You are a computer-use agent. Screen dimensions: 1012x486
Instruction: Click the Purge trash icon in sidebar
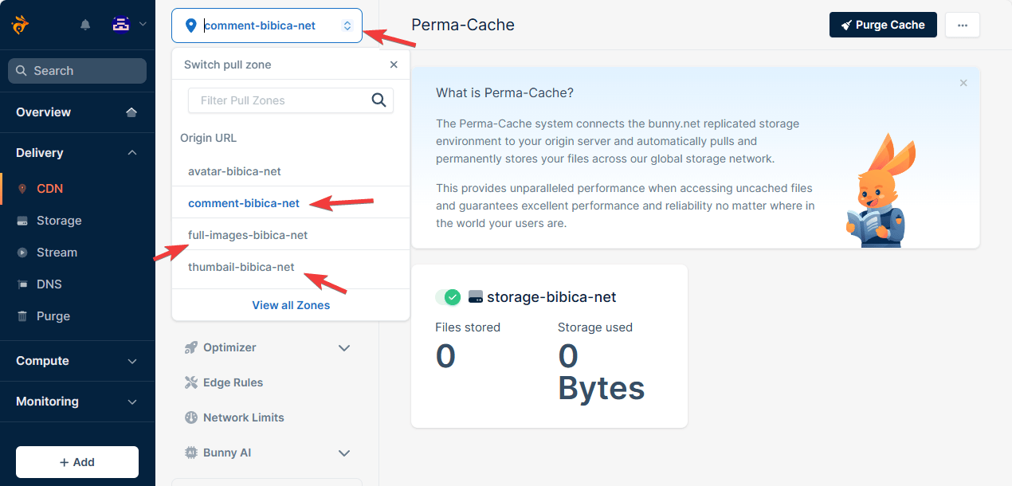[22, 316]
